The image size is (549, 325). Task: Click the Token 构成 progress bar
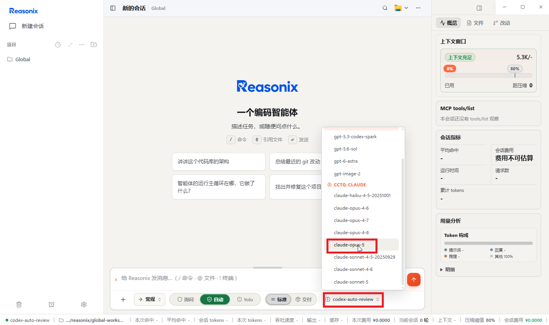click(489, 243)
